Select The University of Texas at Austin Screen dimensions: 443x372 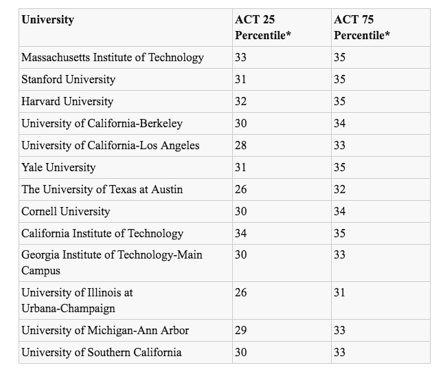(102, 190)
